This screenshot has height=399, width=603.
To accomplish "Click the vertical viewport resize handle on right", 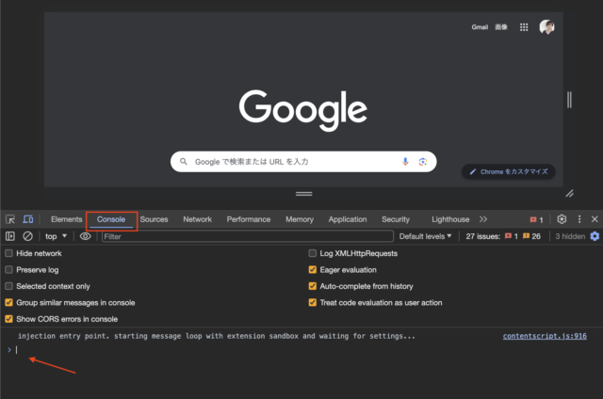I will click(569, 100).
